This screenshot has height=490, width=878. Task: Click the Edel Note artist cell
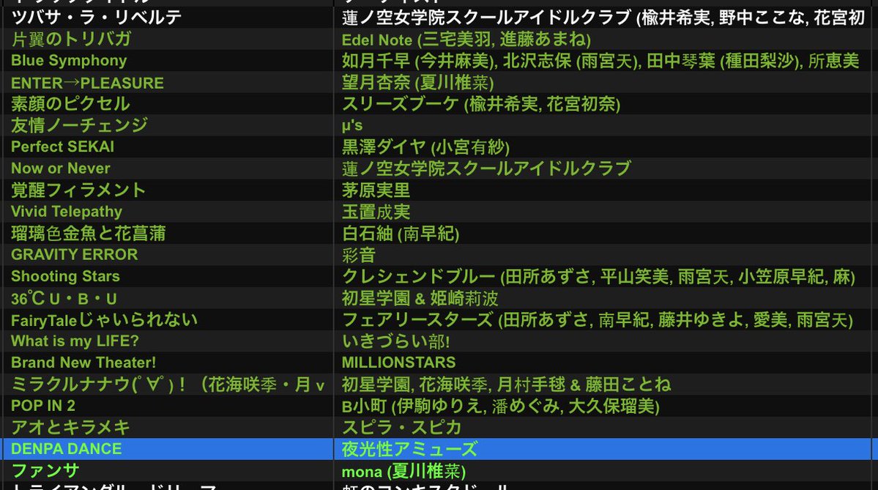466,40
